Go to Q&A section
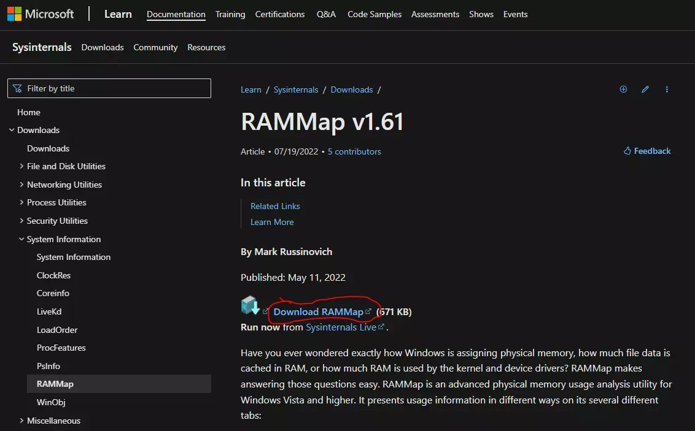 point(326,14)
